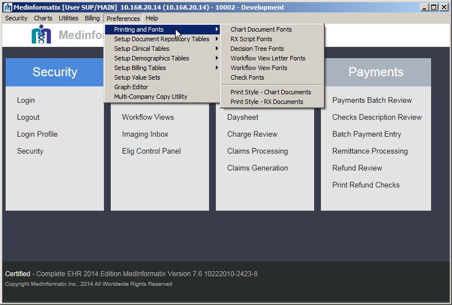Select Check Fonts option
Viewport: 452px width, 305px height.
point(272,77)
